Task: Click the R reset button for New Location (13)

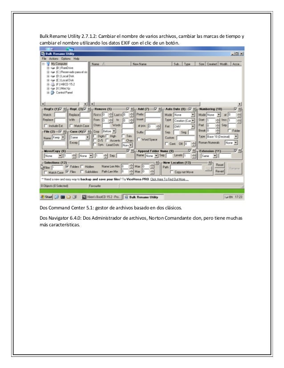Action: click(x=210, y=163)
